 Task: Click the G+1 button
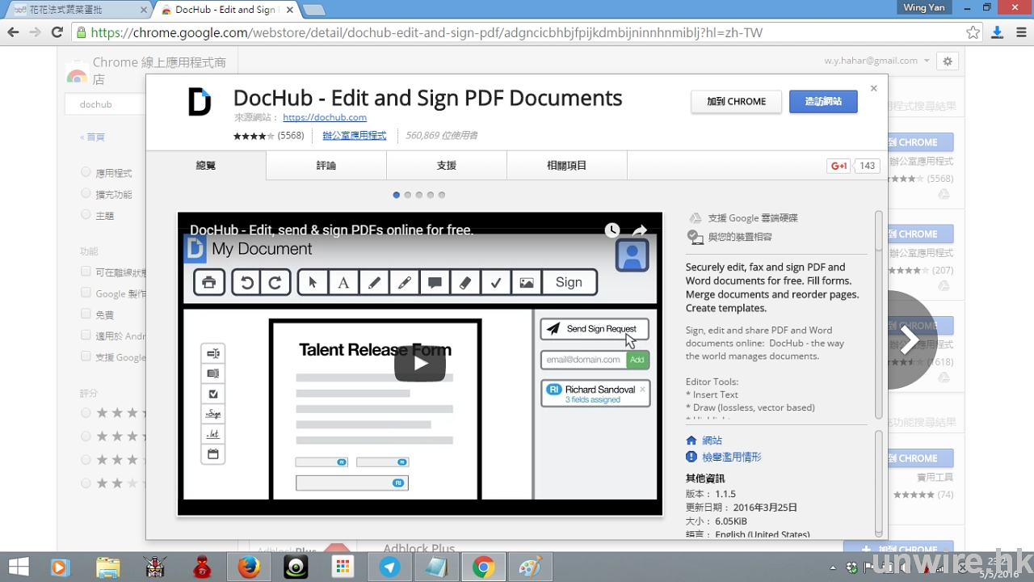click(839, 166)
